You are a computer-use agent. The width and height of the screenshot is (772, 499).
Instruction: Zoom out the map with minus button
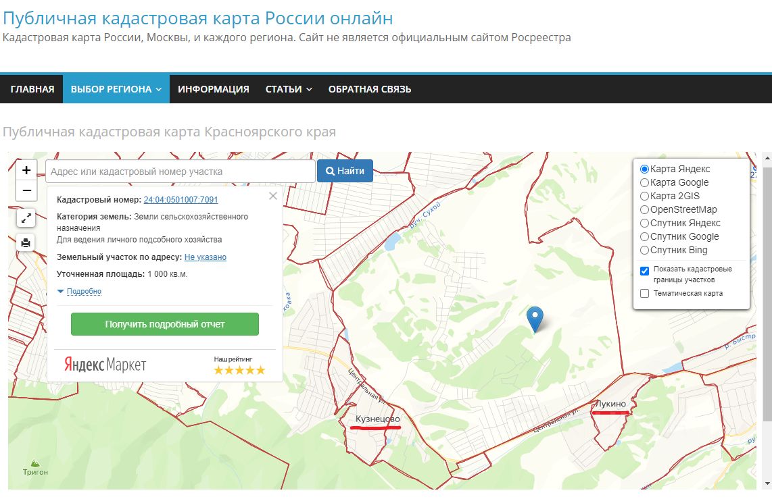click(26, 190)
